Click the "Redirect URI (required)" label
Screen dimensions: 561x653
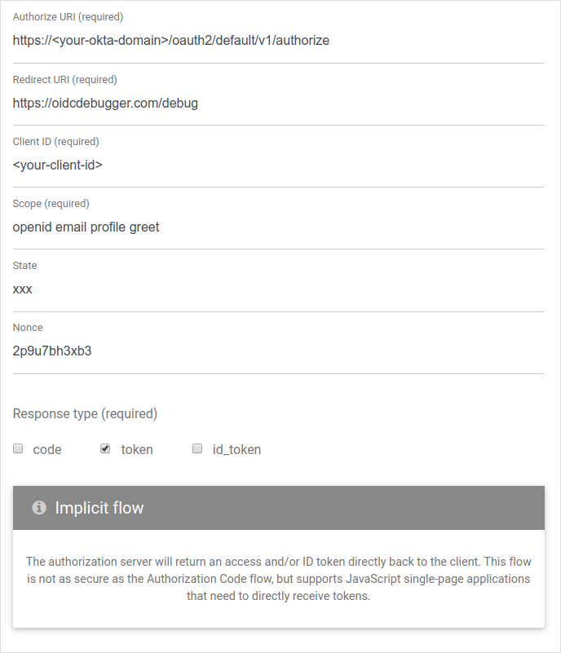64,80
